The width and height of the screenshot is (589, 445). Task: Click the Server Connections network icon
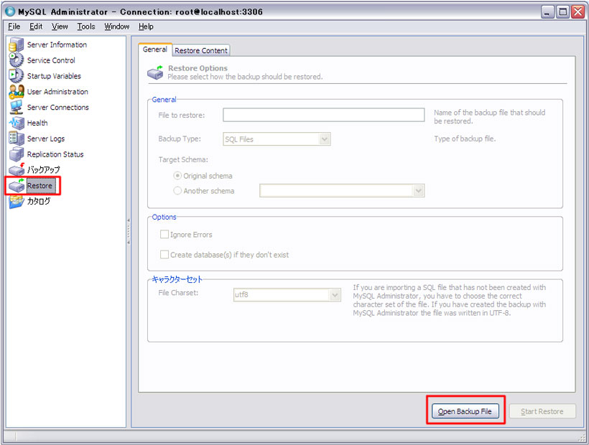pos(16,108)
